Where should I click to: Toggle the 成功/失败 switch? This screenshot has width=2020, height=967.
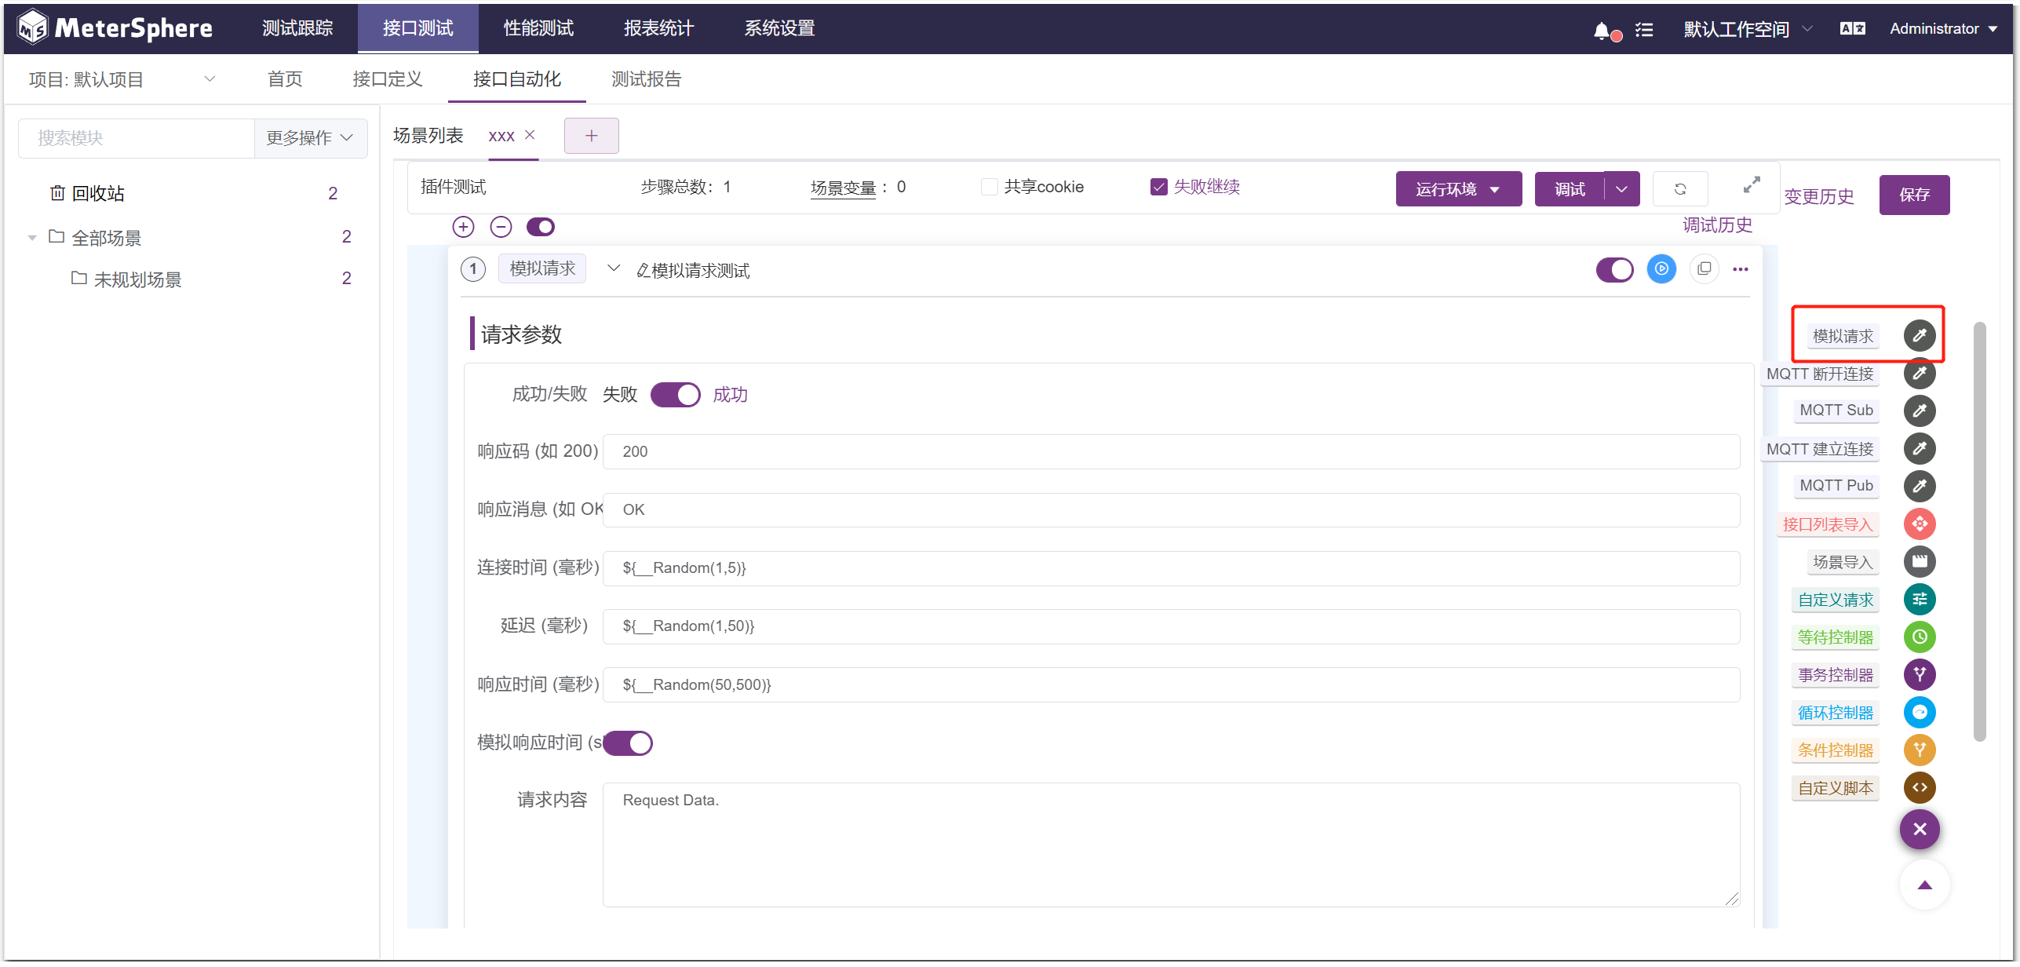point(676,395)
